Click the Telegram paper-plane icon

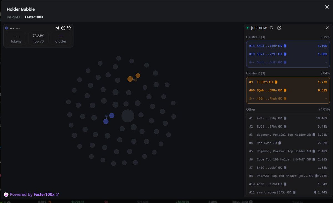(x=57, y=28)
